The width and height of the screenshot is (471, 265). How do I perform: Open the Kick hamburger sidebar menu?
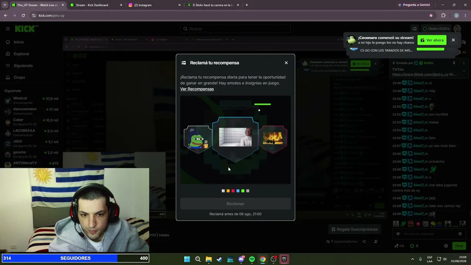pos(8,29)
